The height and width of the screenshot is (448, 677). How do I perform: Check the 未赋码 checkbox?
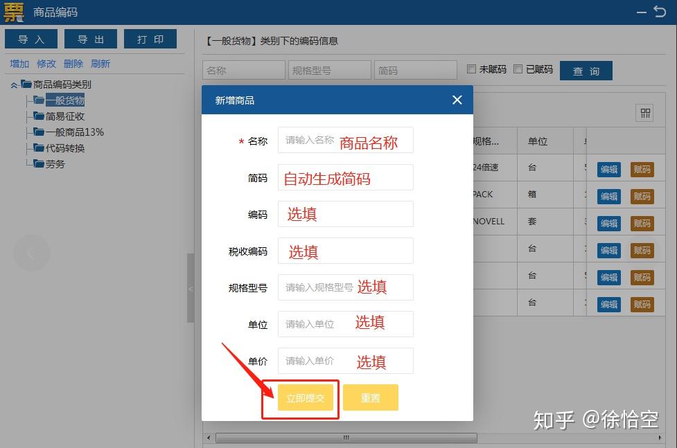(x=472, y=69)
